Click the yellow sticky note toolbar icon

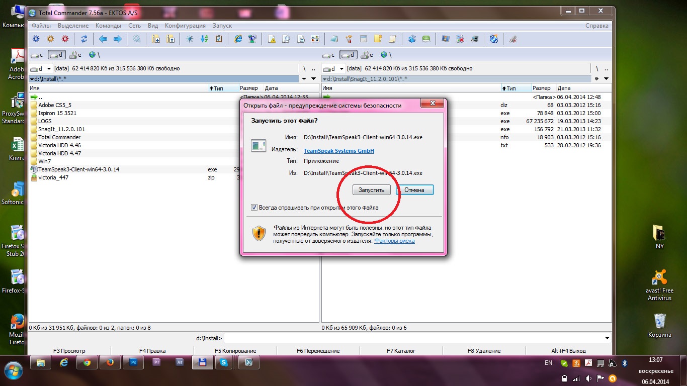pyautogui.click(x=378, y=39)
